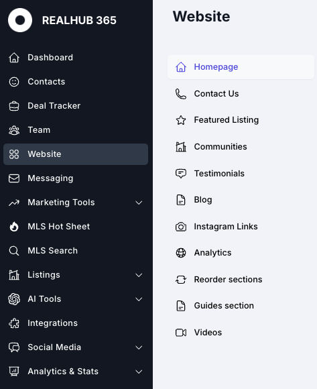Viewport: 317px width, 389px height.
Task: Open Reorder sections label
Action: point(228,280)
